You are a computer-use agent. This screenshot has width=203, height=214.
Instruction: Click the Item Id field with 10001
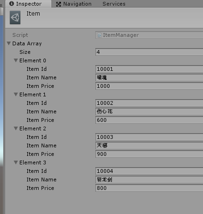click(149, 69)
